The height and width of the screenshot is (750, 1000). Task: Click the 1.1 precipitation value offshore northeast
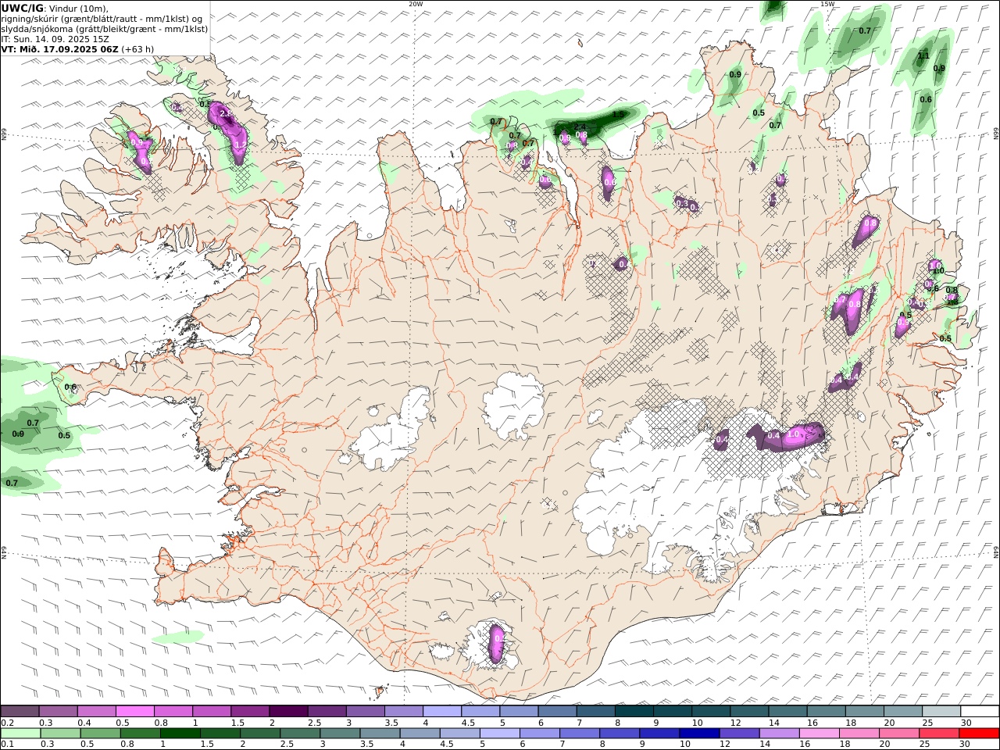click(923, 55)
